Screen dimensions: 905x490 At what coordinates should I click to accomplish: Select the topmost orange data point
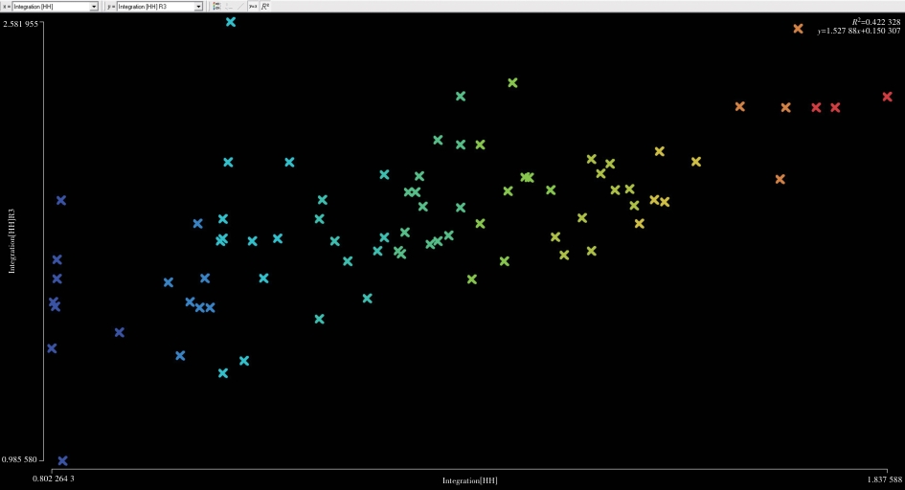[x=798, y=29]
